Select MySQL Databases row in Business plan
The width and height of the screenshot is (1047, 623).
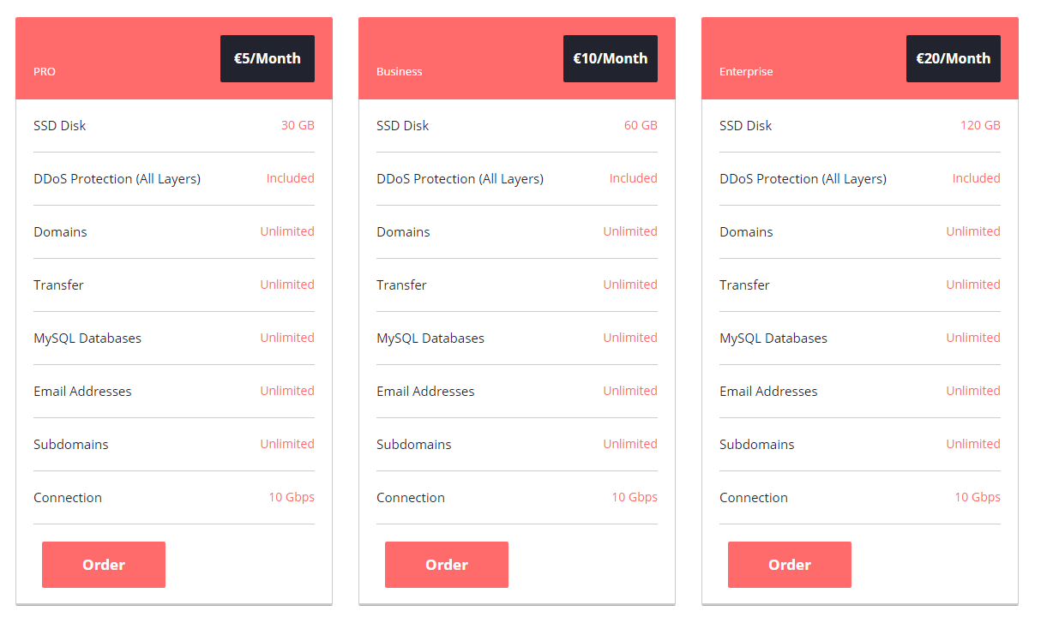pyautogui.click(x=517, y=338)
